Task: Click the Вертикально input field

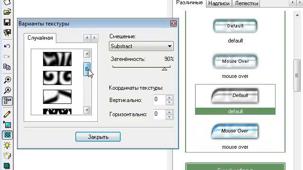Action: coord(160,100)
